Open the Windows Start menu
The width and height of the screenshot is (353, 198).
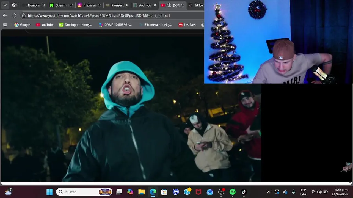(49, 192)
